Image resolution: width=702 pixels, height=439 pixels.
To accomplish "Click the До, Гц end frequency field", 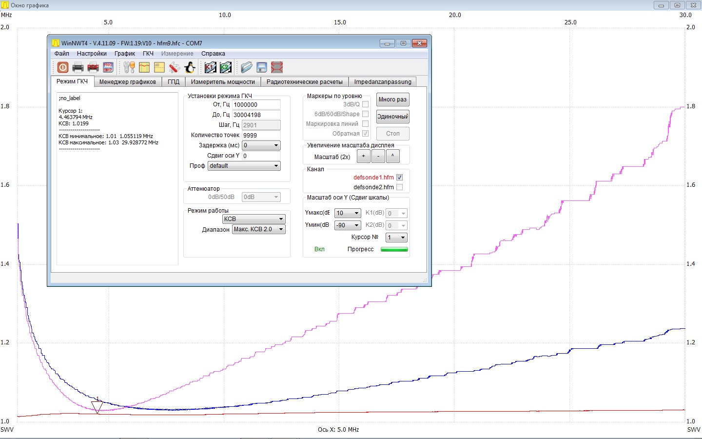I will point(256,115).
